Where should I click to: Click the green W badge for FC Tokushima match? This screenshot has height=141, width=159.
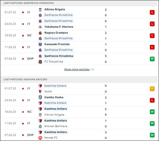[x=152, y=59]
